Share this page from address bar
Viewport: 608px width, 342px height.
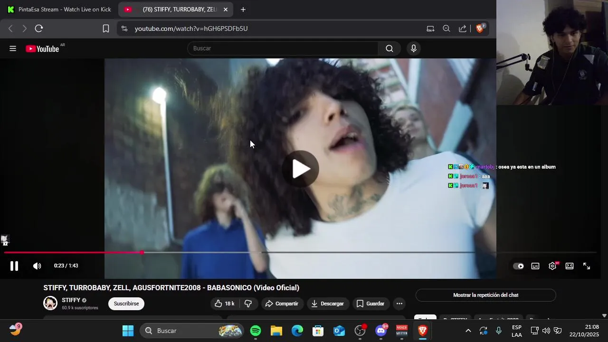tap(463, 28)
